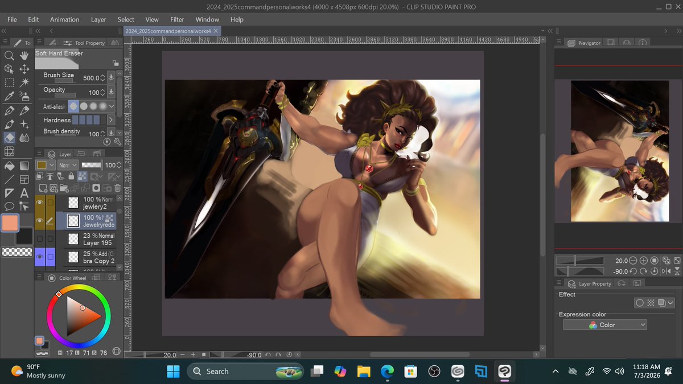Select the Frame border panel tool
This screenshot has height=384, width=683.
point(24,179)
